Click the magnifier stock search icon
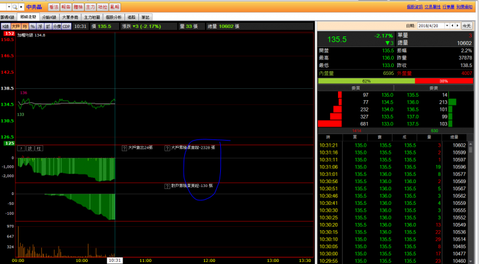The width and height of the screenshot is (479, 264). 15,7
